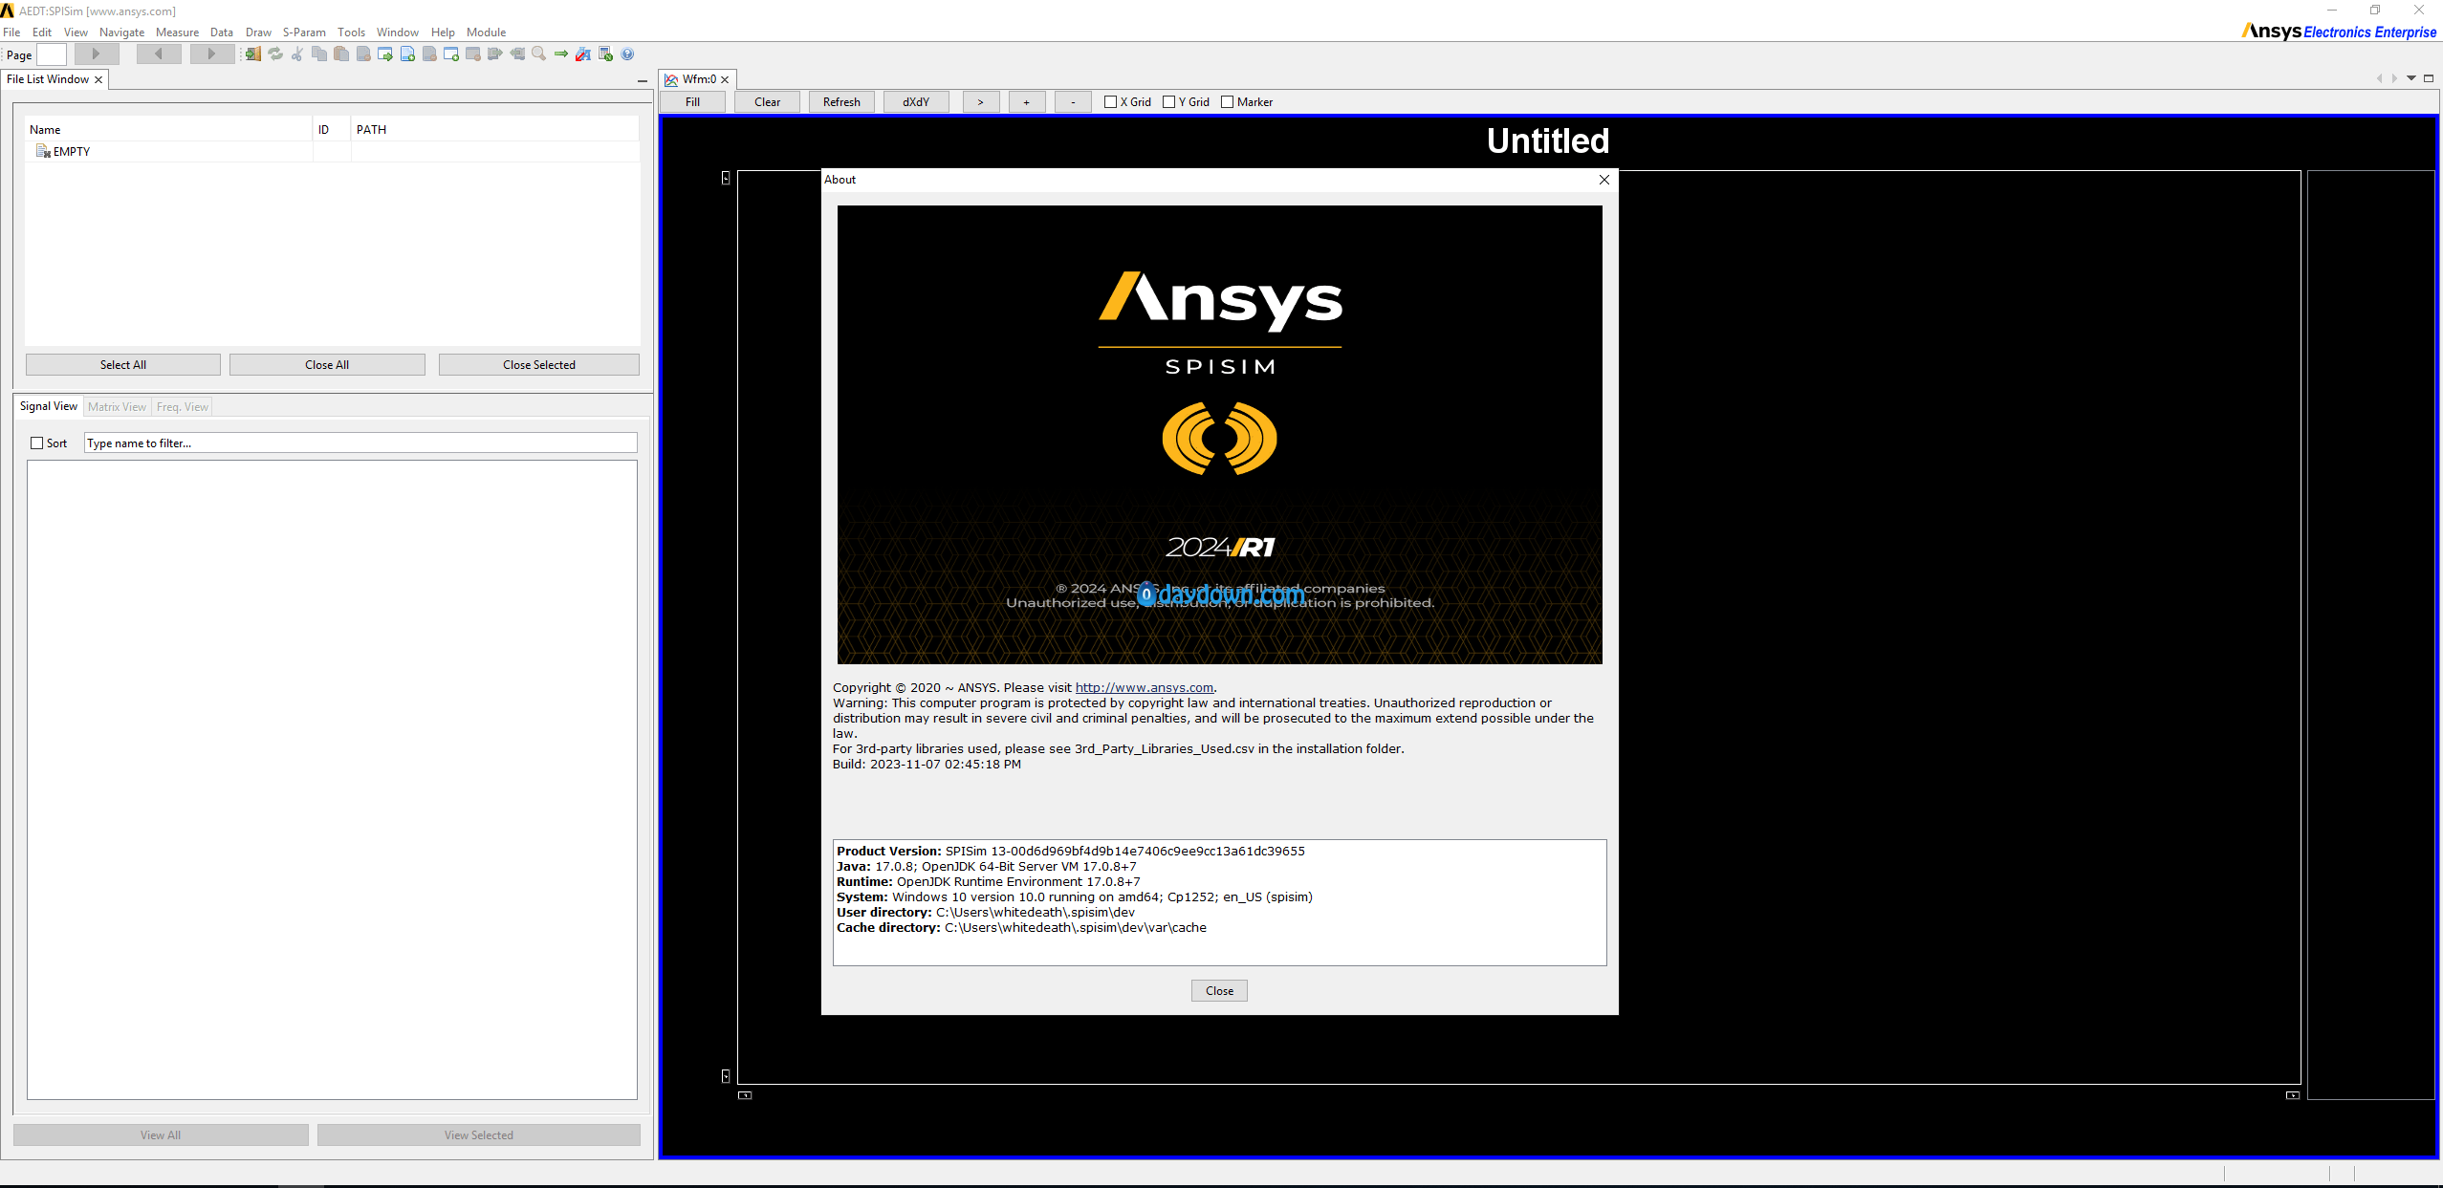
Task: Close the About dialog with the X
Action: point(1604,180)
